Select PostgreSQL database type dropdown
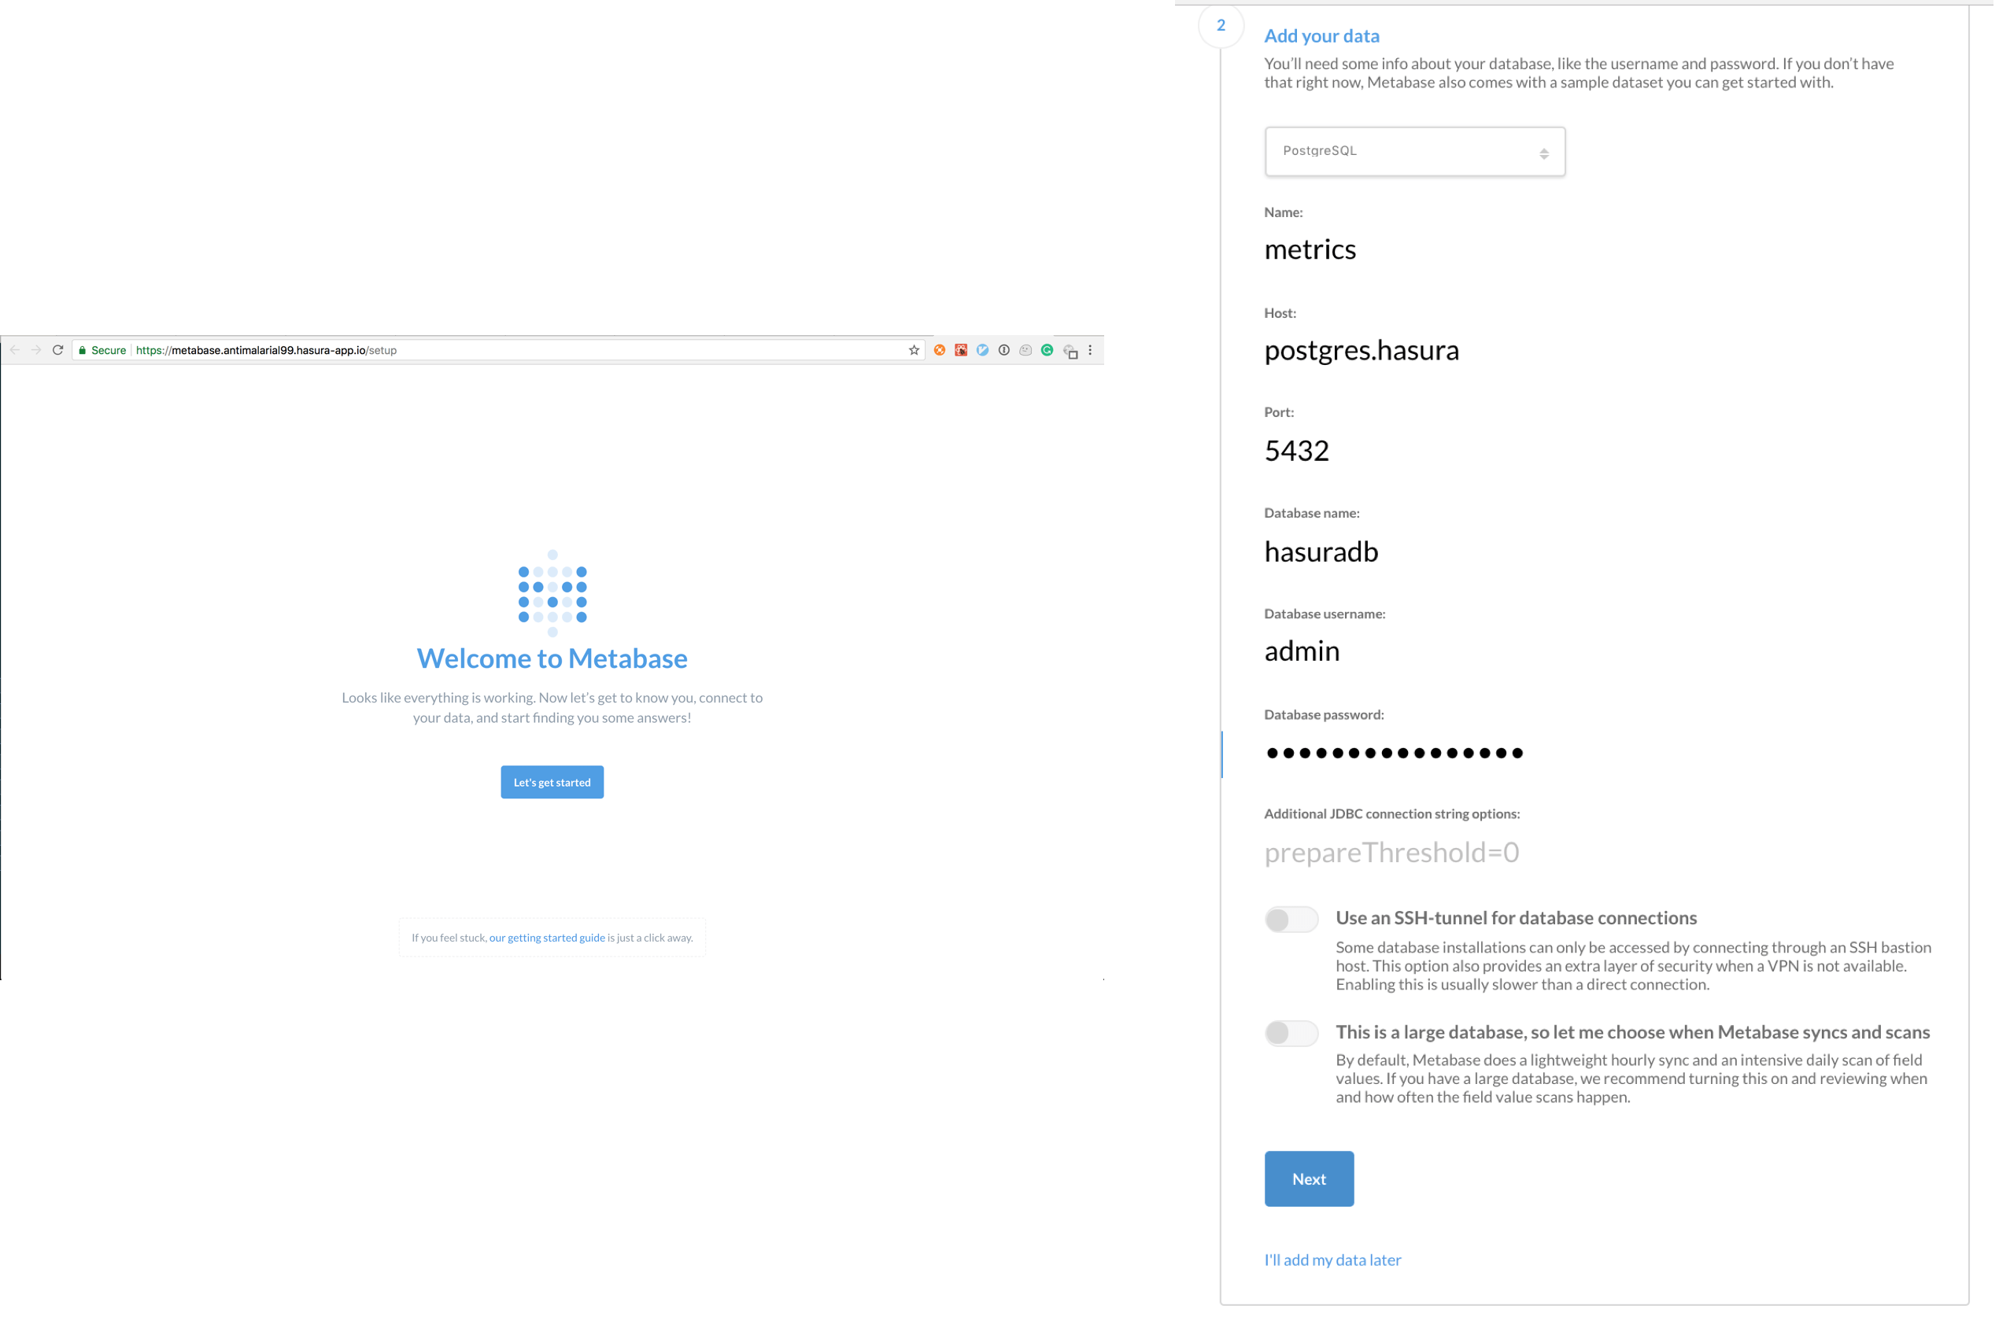1999x1320 pixels. point(1414,149)
